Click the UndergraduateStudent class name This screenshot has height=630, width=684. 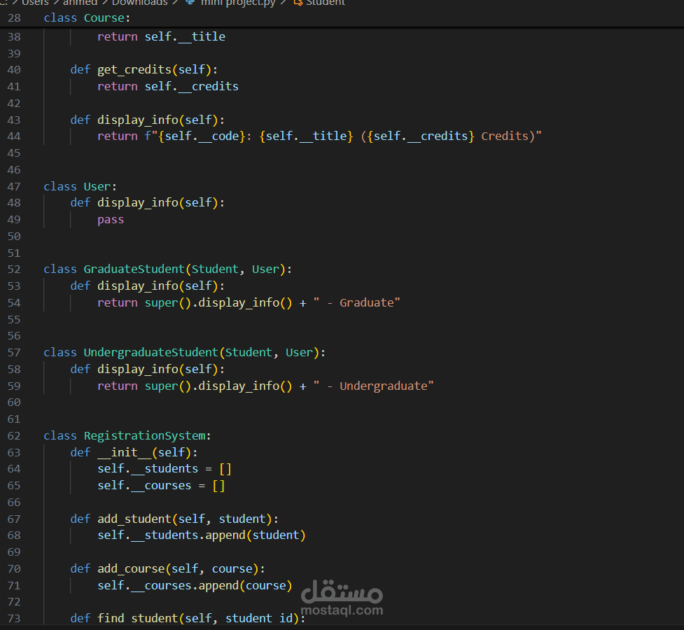[x=151, y=353]
